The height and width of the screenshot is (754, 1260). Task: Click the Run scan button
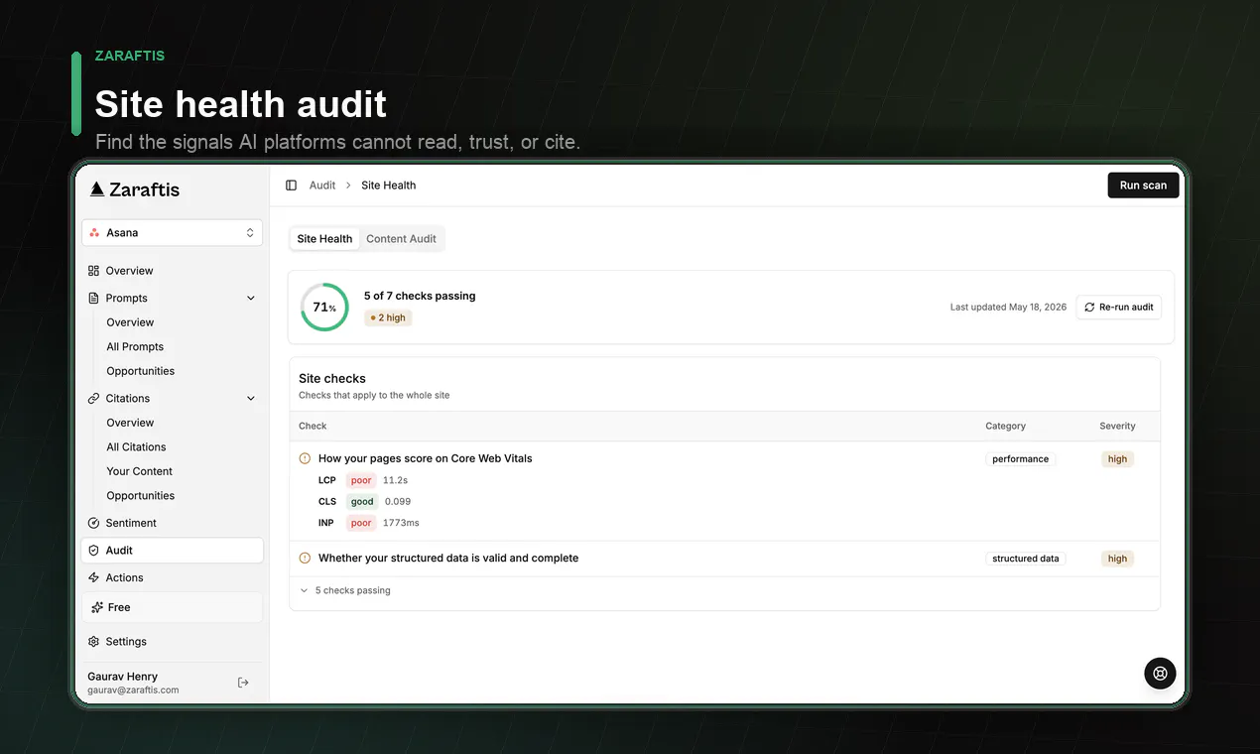click(x=1143, y=186)
